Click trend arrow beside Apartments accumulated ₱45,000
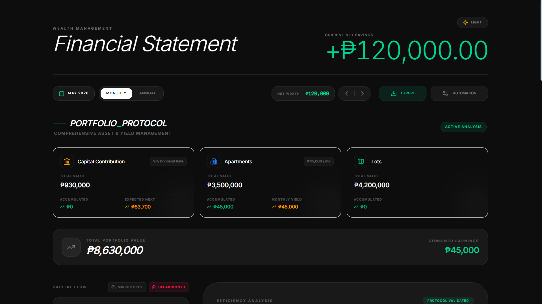 (209, 207)
